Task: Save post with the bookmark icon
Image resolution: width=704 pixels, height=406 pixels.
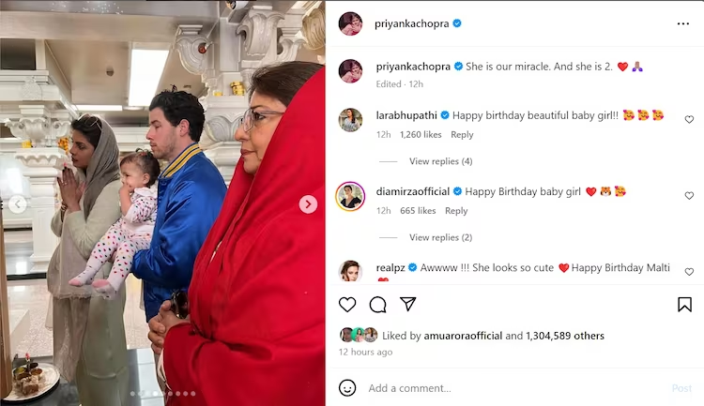Action: [x=684, y=305]
